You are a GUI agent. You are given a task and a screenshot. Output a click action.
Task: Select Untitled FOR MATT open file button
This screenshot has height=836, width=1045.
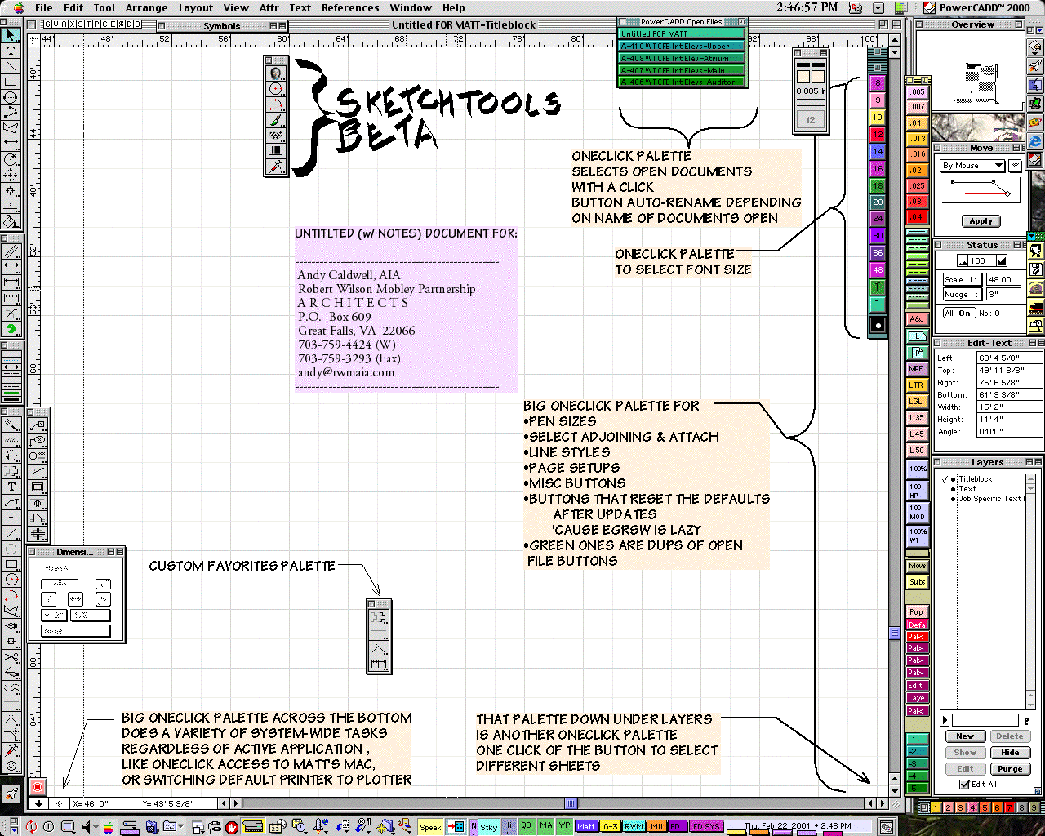click(682, 34)
